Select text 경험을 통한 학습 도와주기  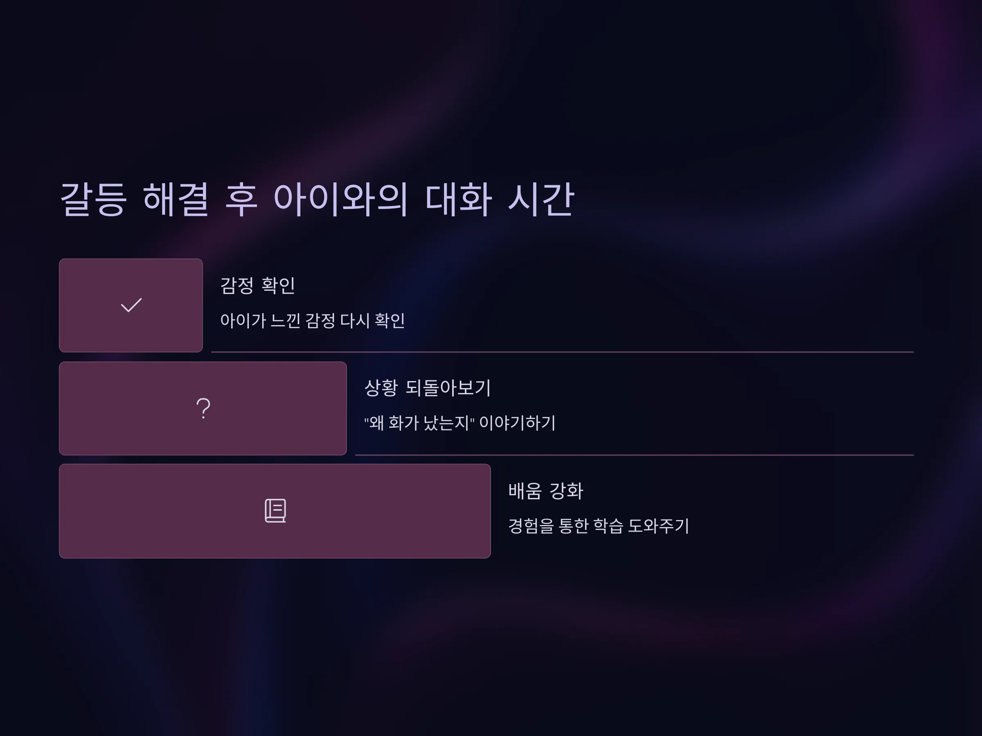pyautogui.click(x=599, y=526)
